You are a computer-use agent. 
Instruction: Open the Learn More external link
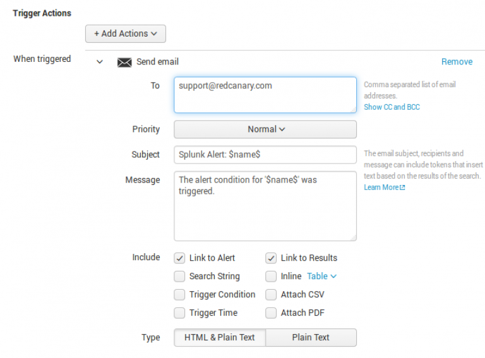point(384,188)
